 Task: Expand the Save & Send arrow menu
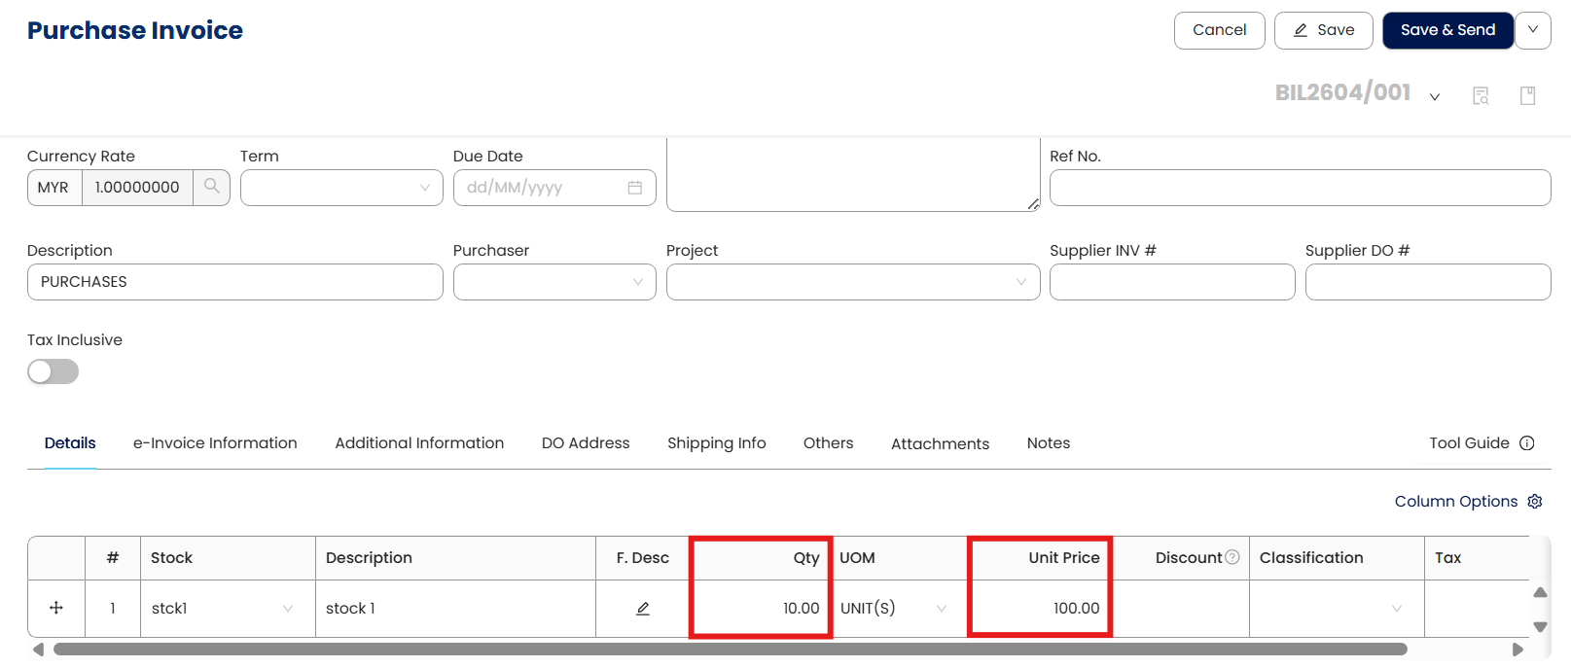pyautogui.click(x=1533, y=30)
